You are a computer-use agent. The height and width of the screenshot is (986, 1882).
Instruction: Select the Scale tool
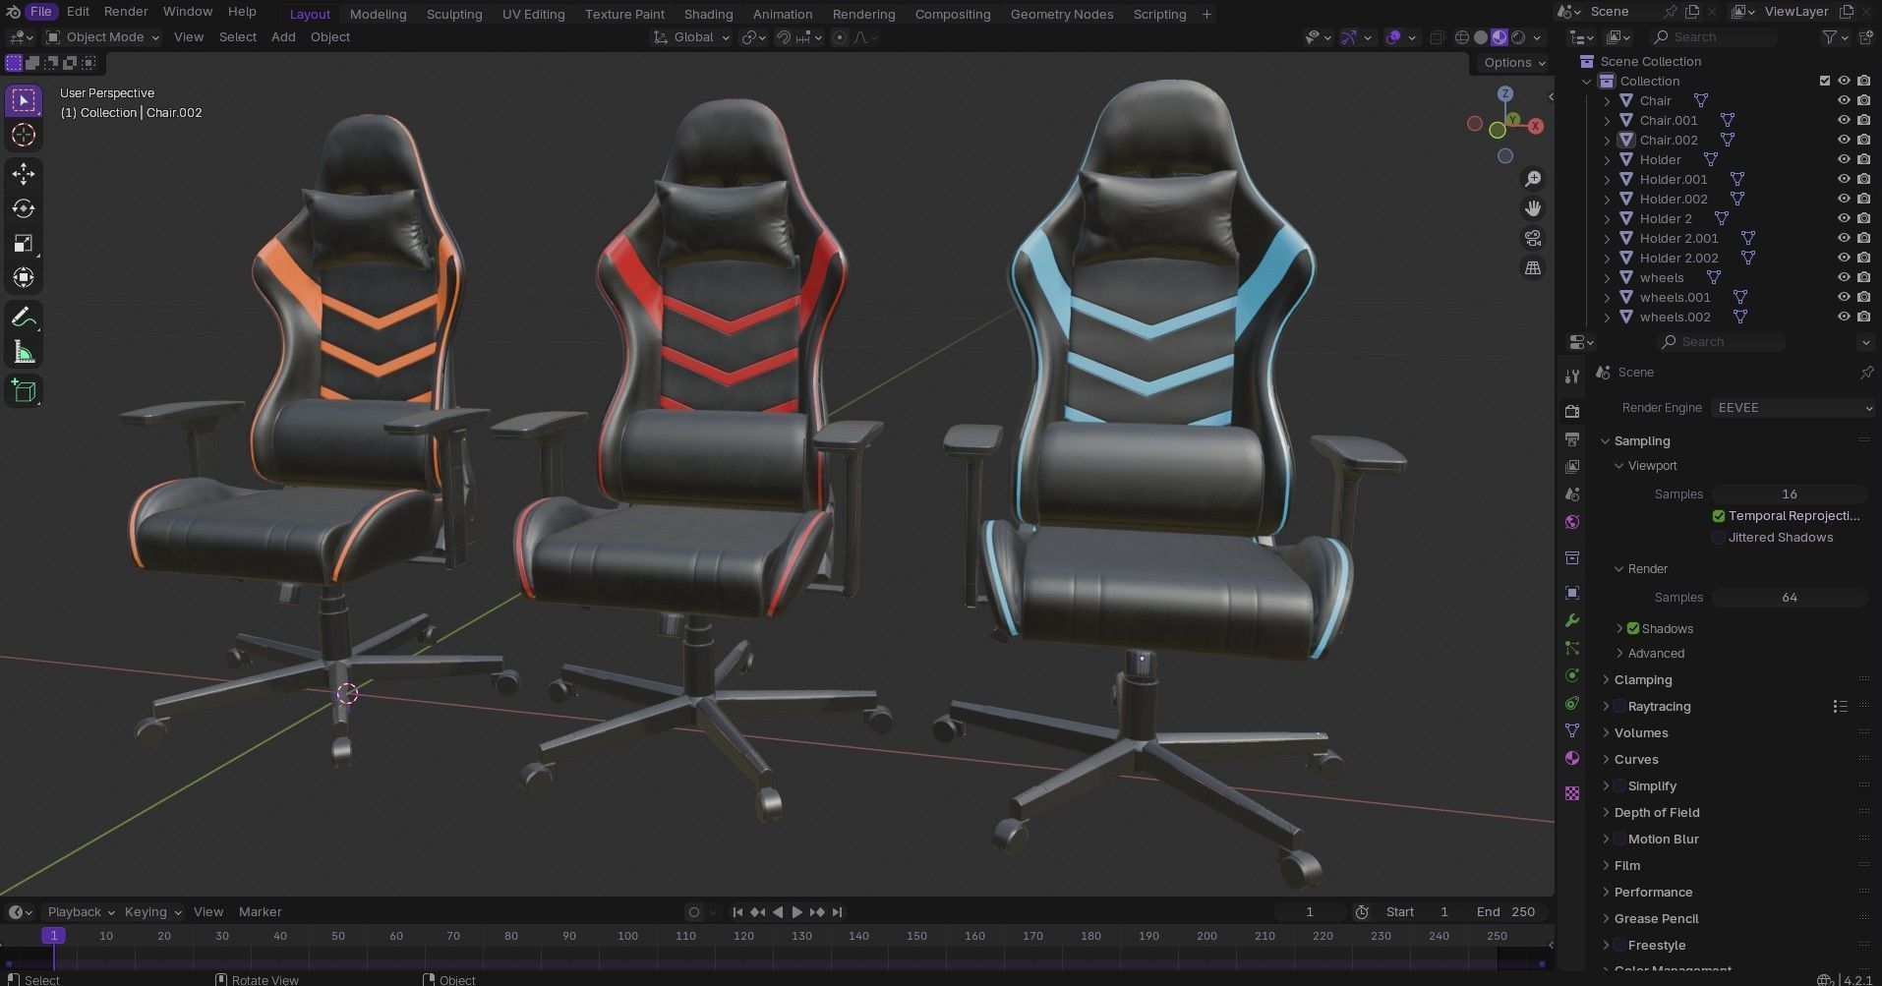24,243
